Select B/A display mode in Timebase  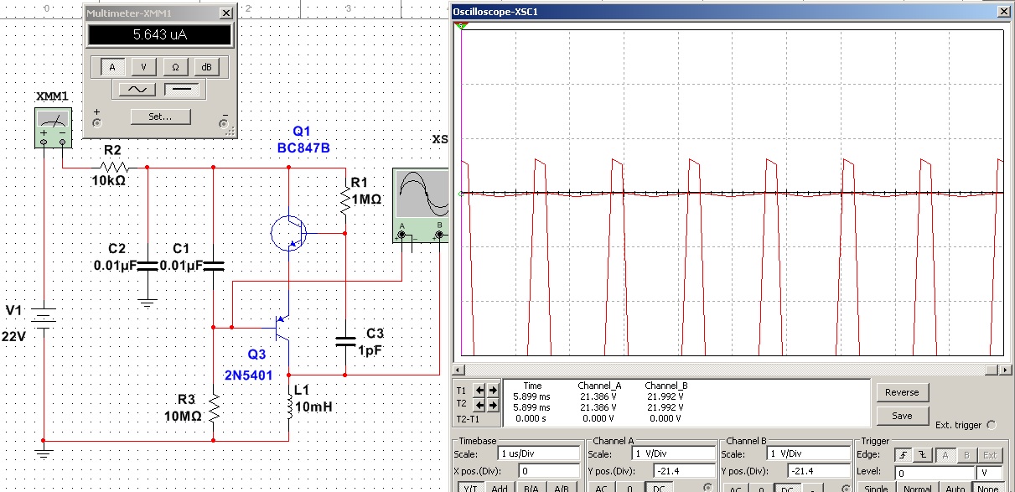[531, 488]
